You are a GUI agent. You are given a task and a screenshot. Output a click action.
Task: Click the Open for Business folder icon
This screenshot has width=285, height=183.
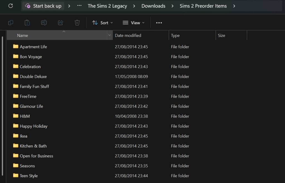click(x=16, y=156)
